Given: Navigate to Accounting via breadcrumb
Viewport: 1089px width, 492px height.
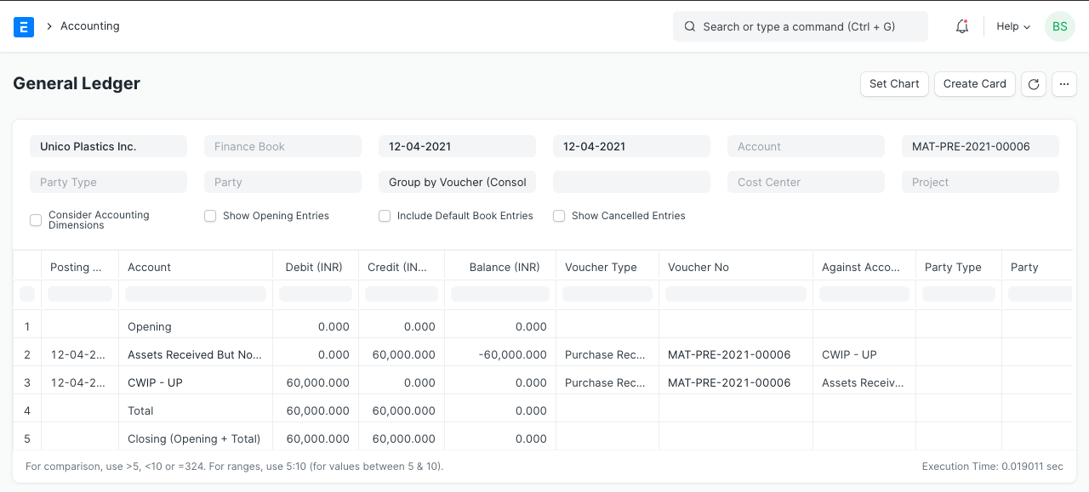Looking at the screenshot, I should (x=89, y=26).
